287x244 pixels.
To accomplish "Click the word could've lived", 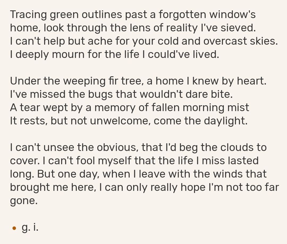I will pos(183,54).
